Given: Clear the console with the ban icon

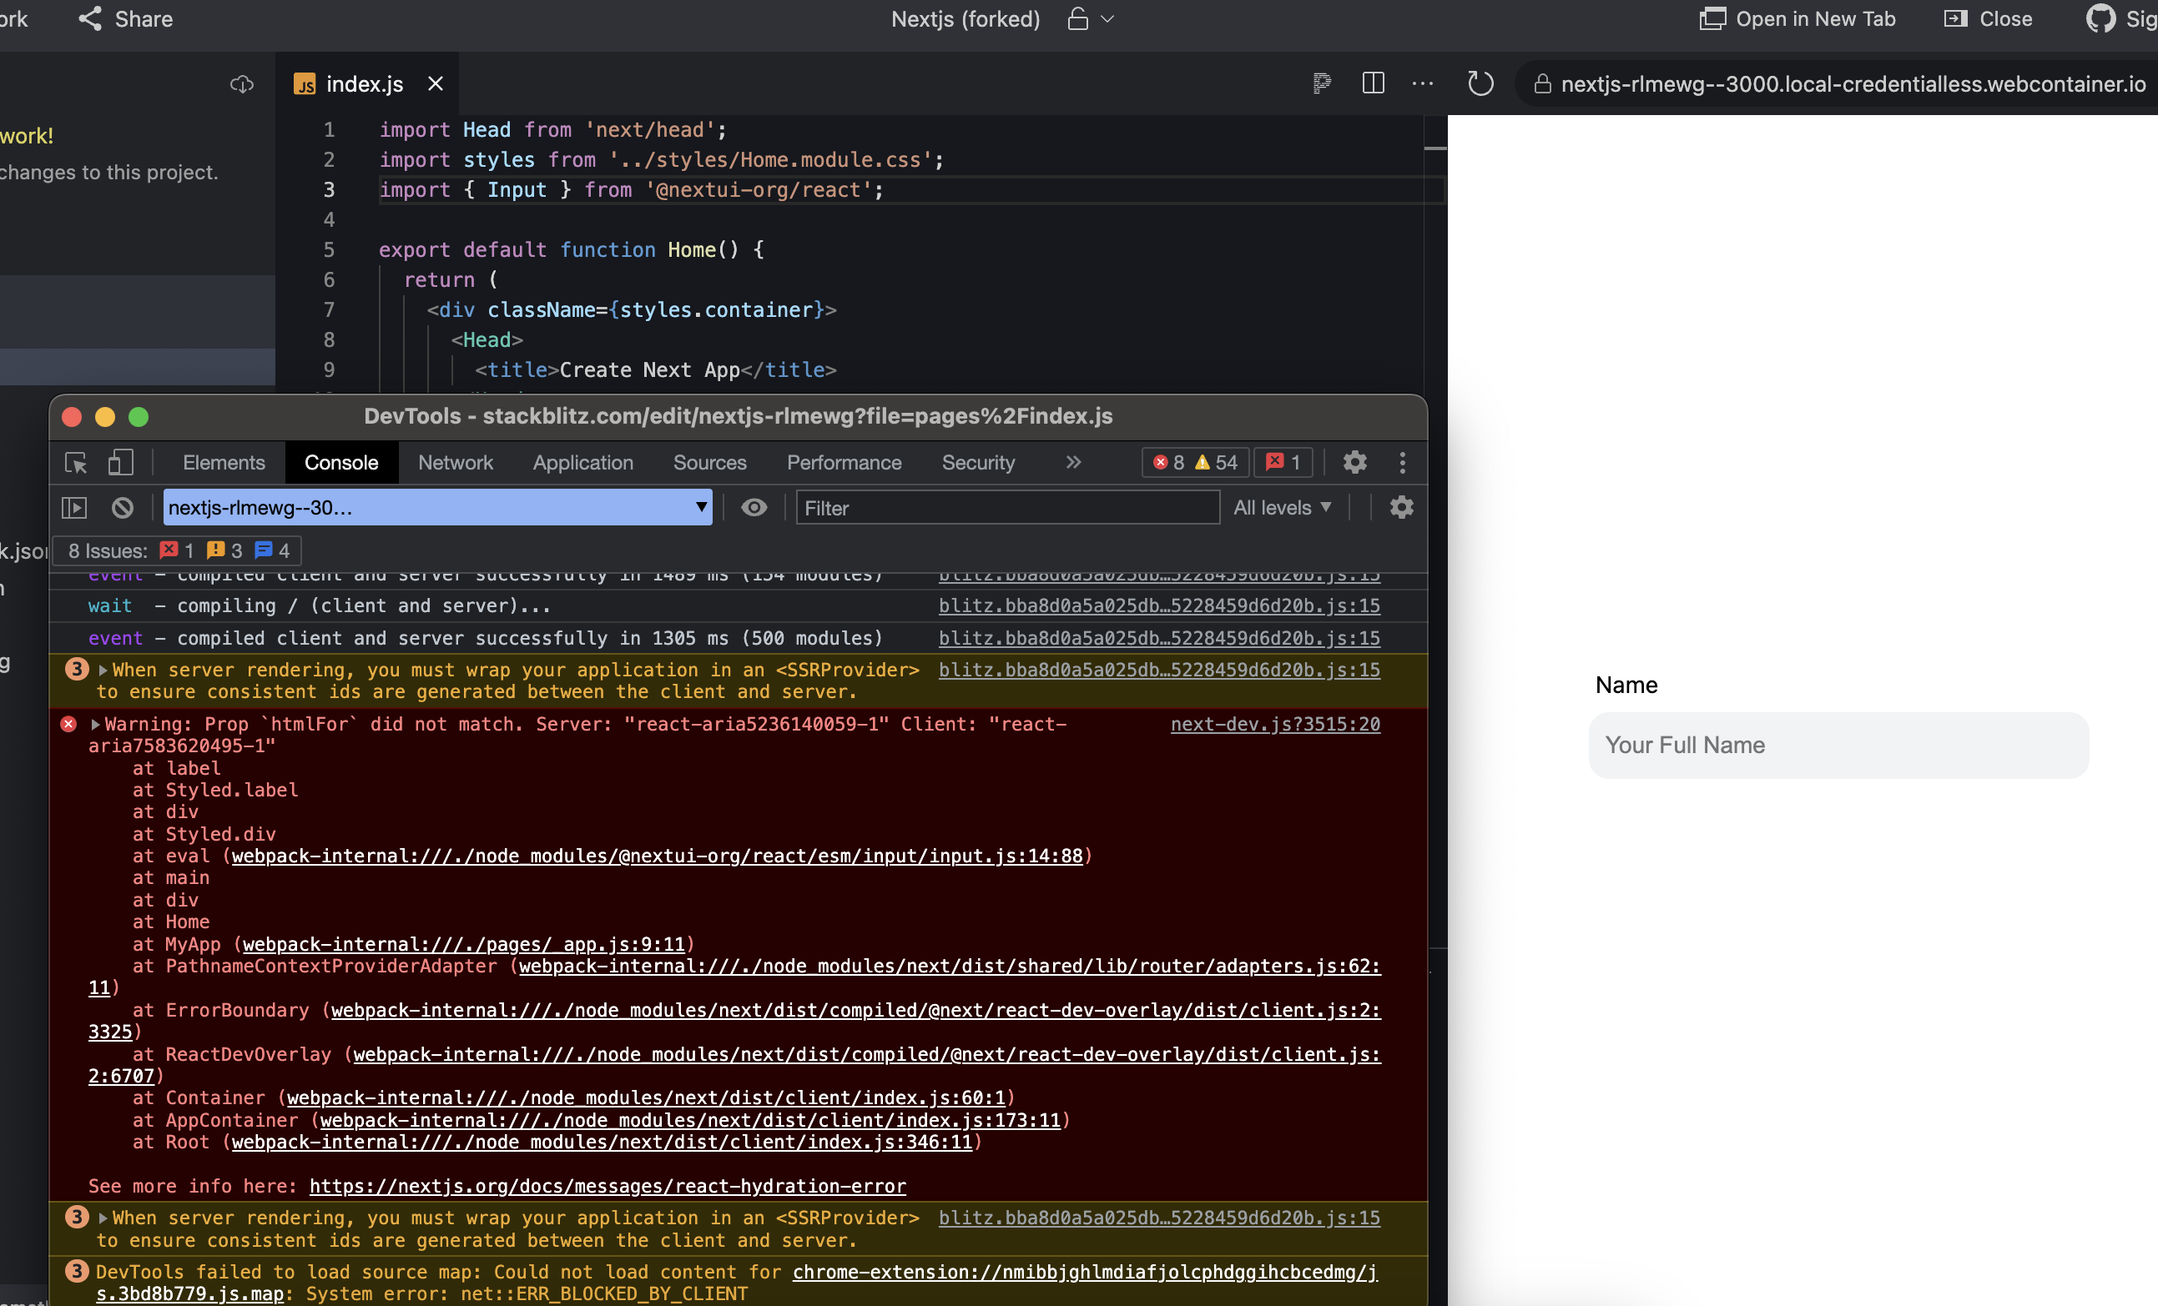Looking at the screenshot, I should (123, 508).
